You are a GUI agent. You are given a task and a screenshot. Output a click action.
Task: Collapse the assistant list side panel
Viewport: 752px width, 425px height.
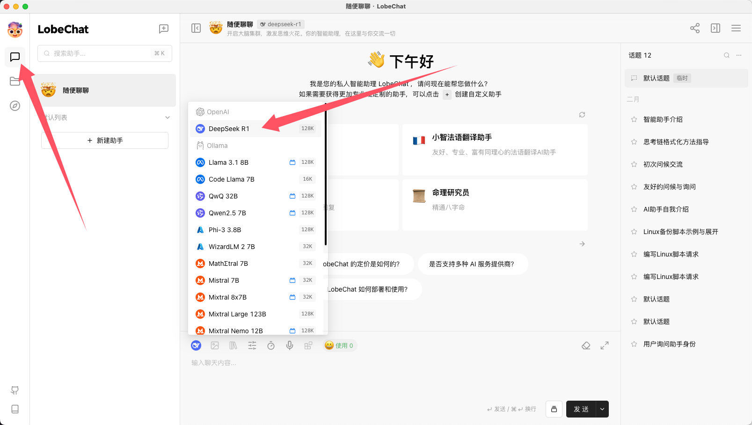[x=196, y=29]
